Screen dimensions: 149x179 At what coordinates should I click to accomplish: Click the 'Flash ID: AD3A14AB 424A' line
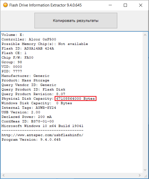[x=28, y=48]
